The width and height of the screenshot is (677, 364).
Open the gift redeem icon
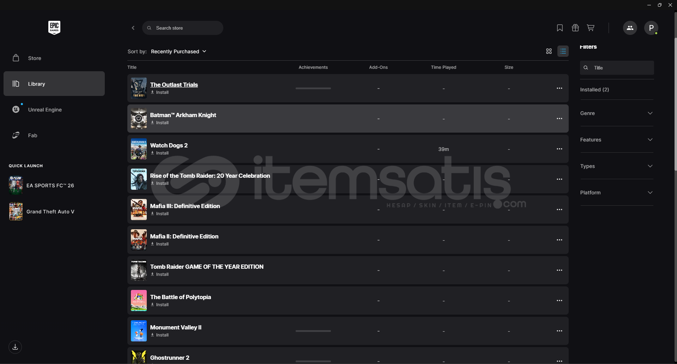[575, 28]
